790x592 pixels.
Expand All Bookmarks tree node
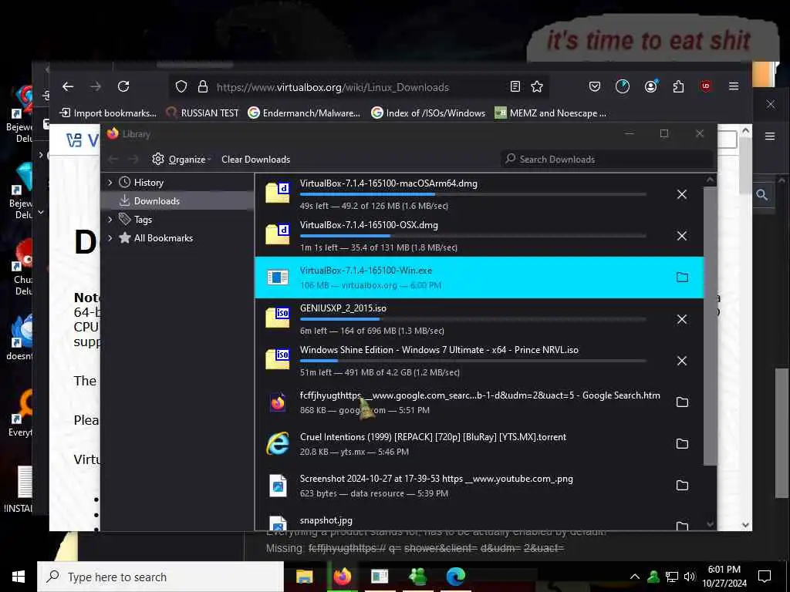click(110, 238)
